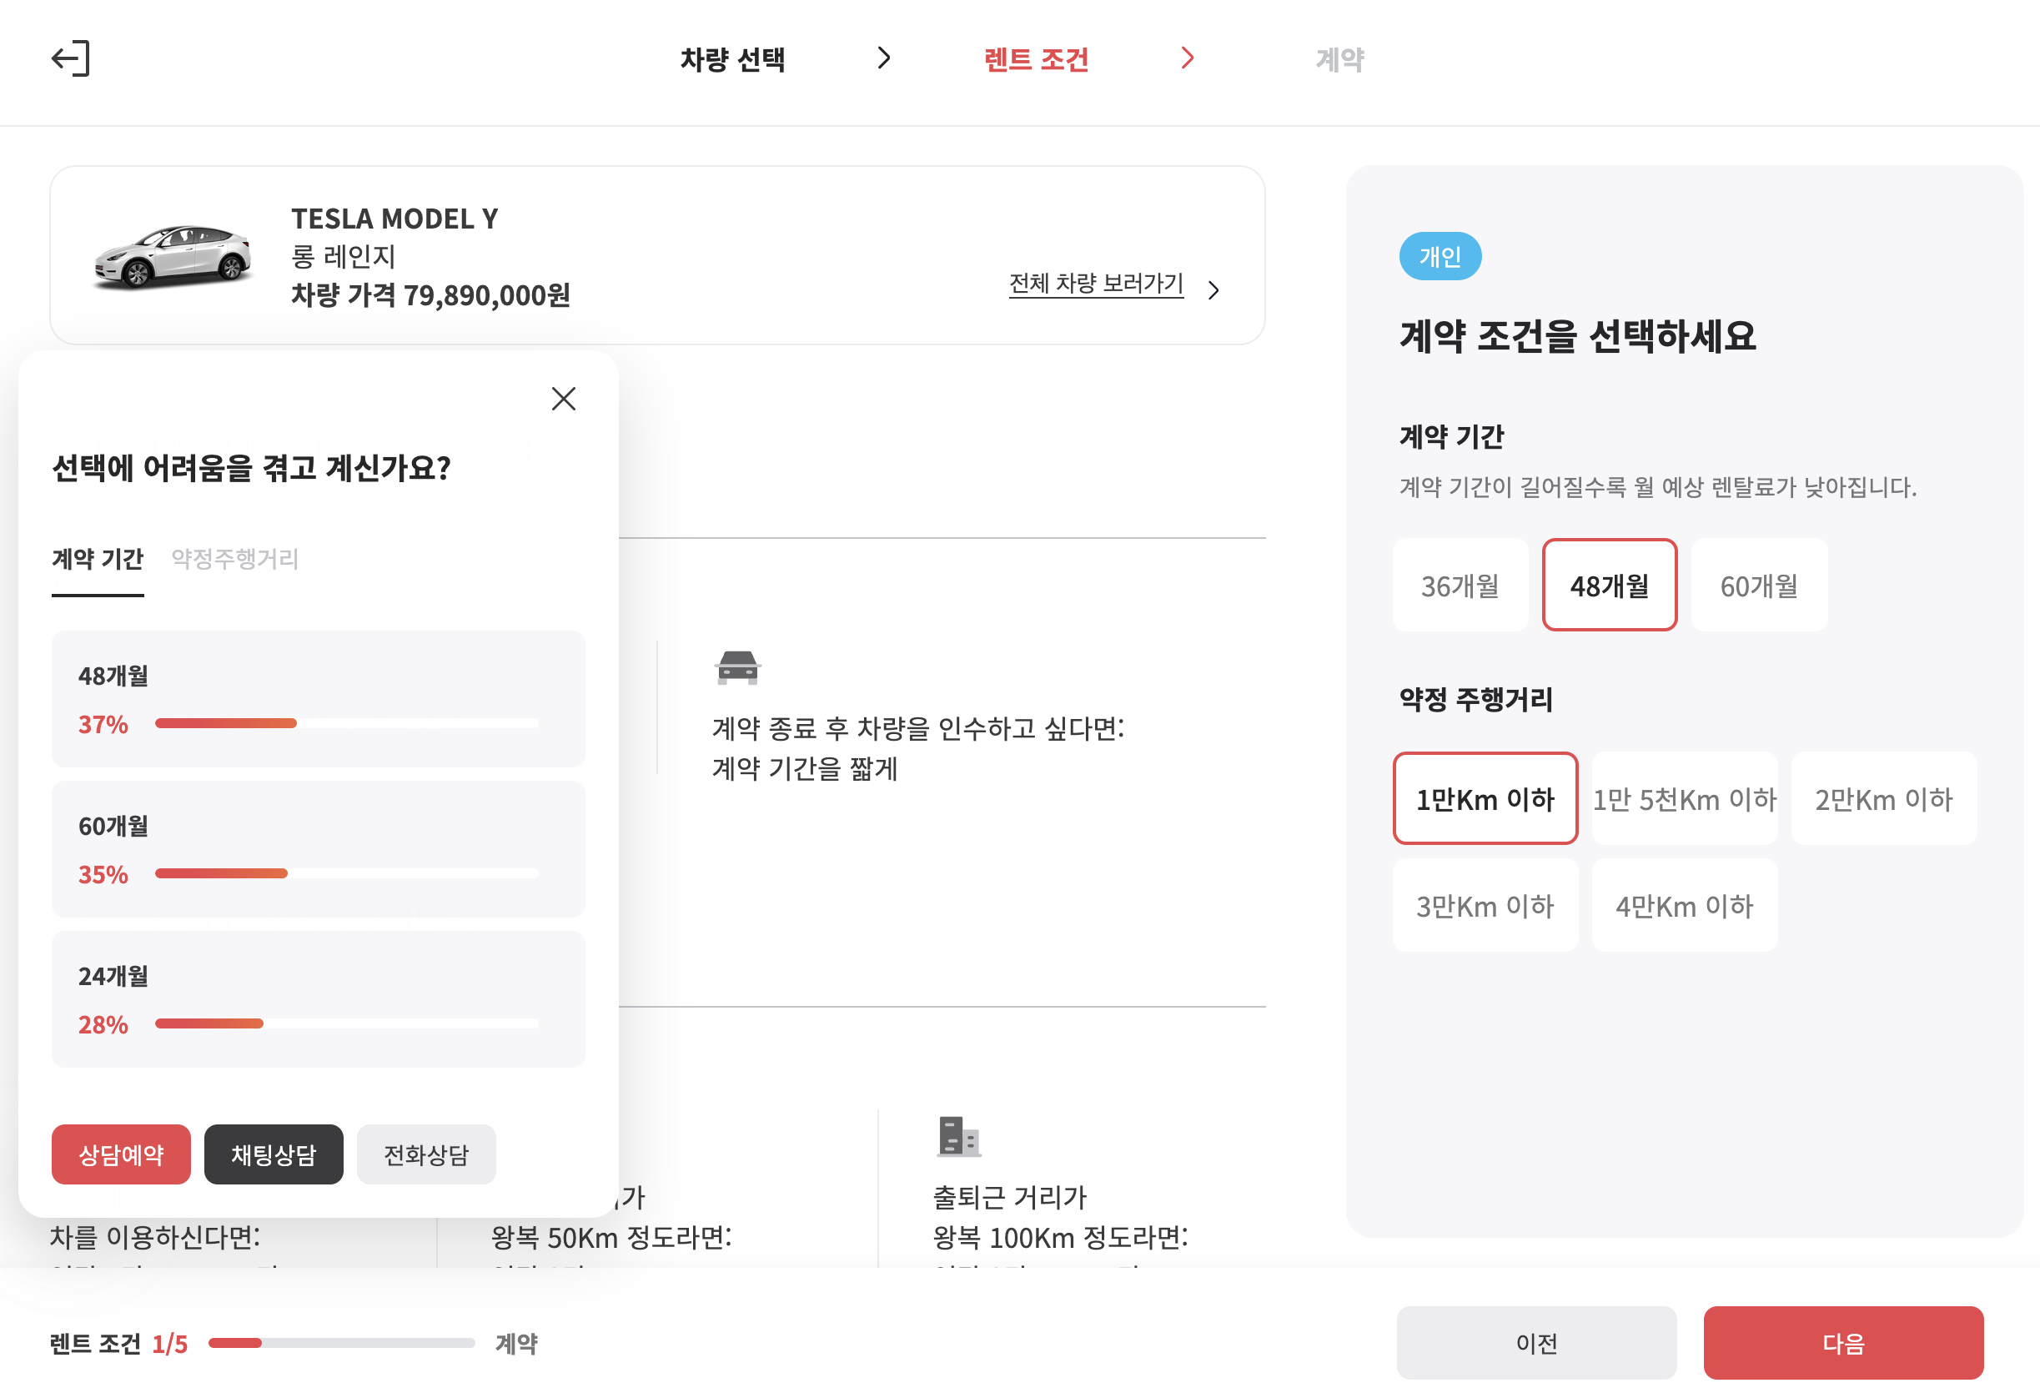
Task: Choose 1만 5천Km 이하 mileage option
Action: [x=1684, y=799]
